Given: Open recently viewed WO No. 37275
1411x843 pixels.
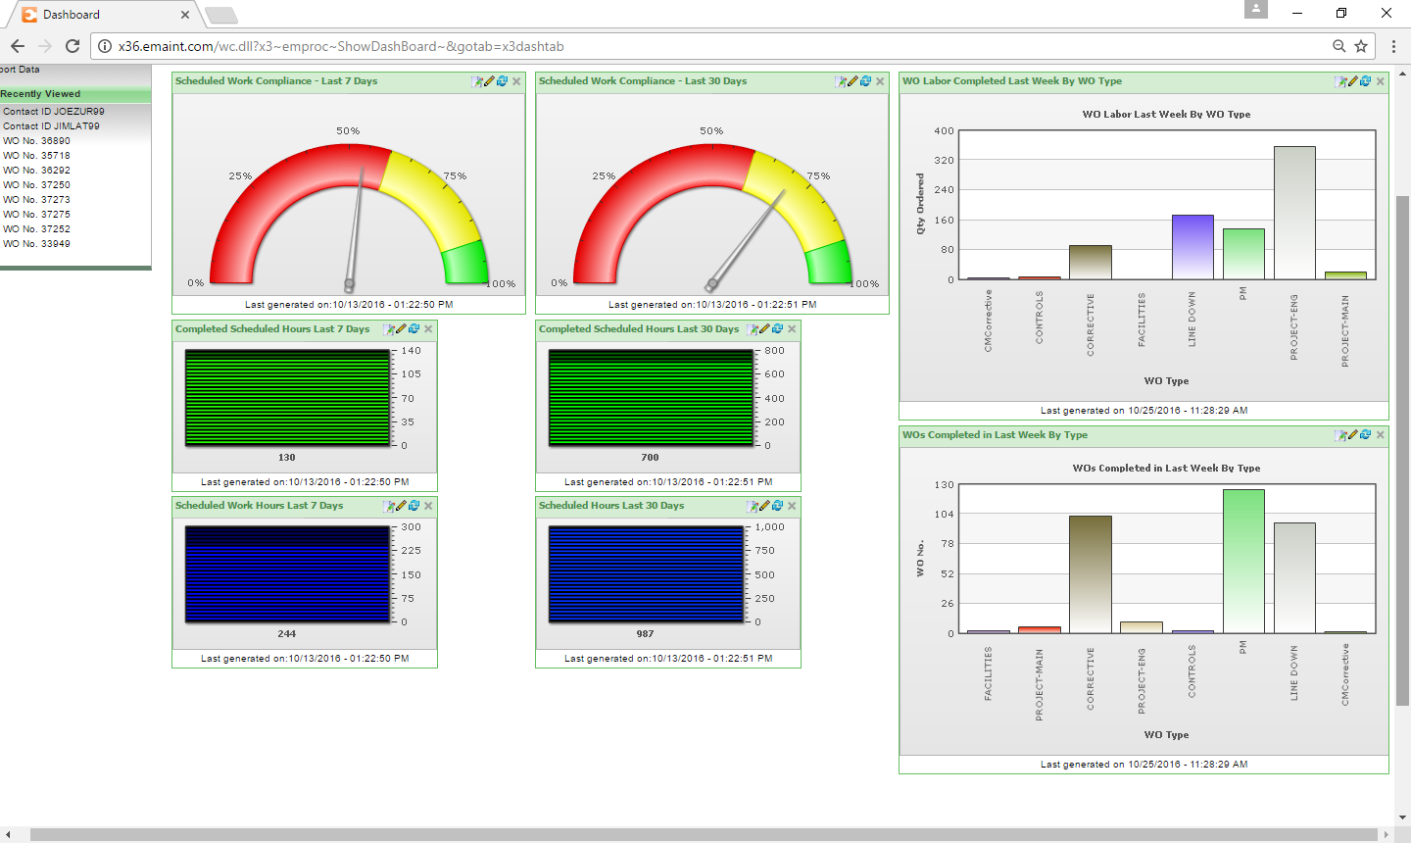Looking at the screenshot, I should (x=36, y=215).
